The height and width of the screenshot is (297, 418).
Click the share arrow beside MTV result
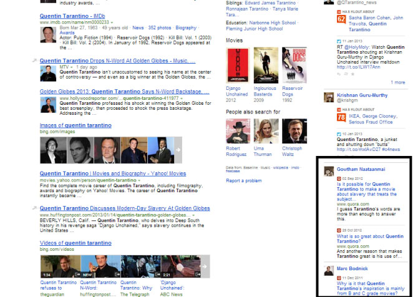pos(34,61)
